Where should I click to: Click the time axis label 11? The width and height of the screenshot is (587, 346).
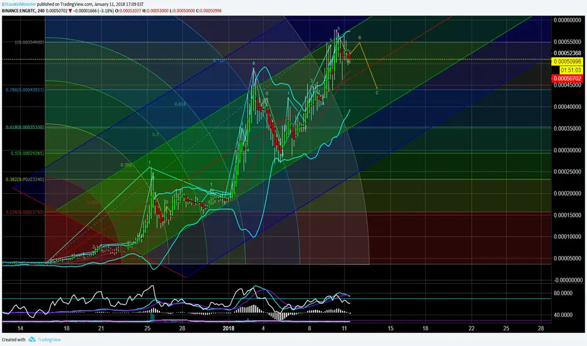344,328
